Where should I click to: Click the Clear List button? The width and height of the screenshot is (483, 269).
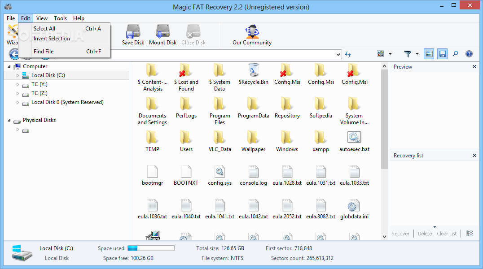[x=447, y=234]
